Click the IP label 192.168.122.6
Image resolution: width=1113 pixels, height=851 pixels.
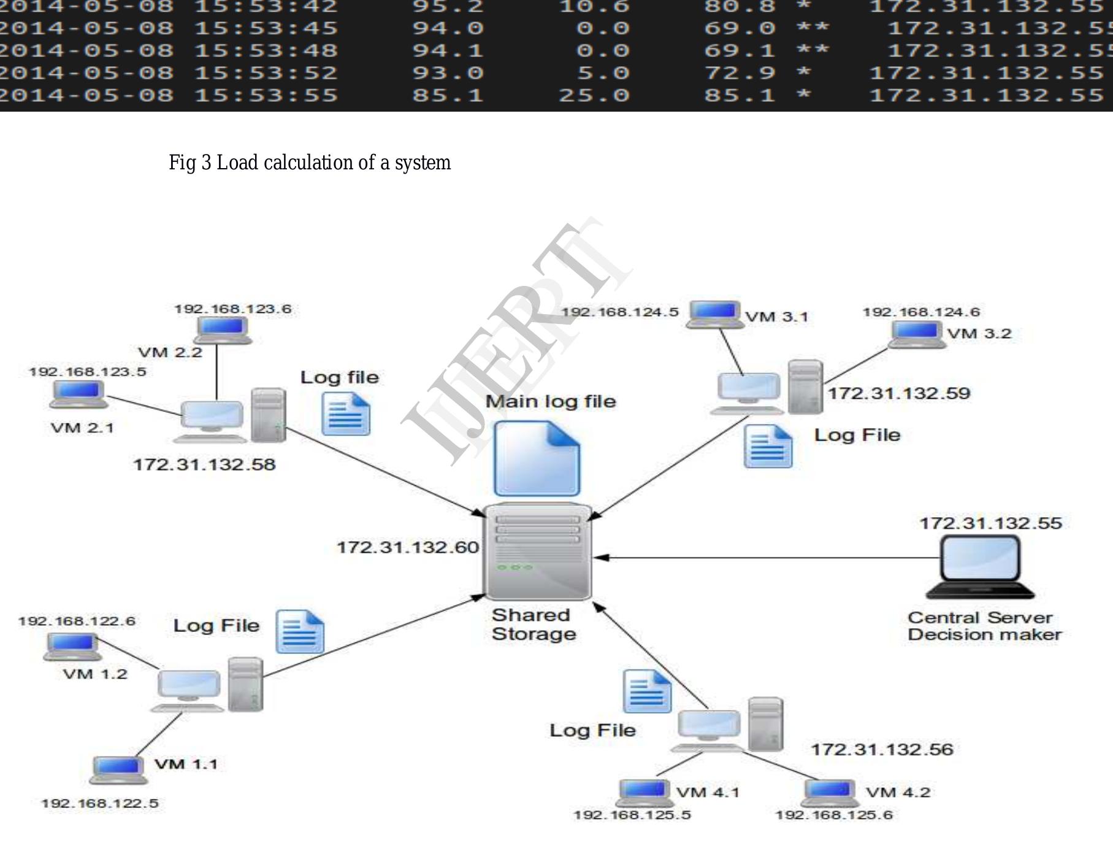coord(77,621)
